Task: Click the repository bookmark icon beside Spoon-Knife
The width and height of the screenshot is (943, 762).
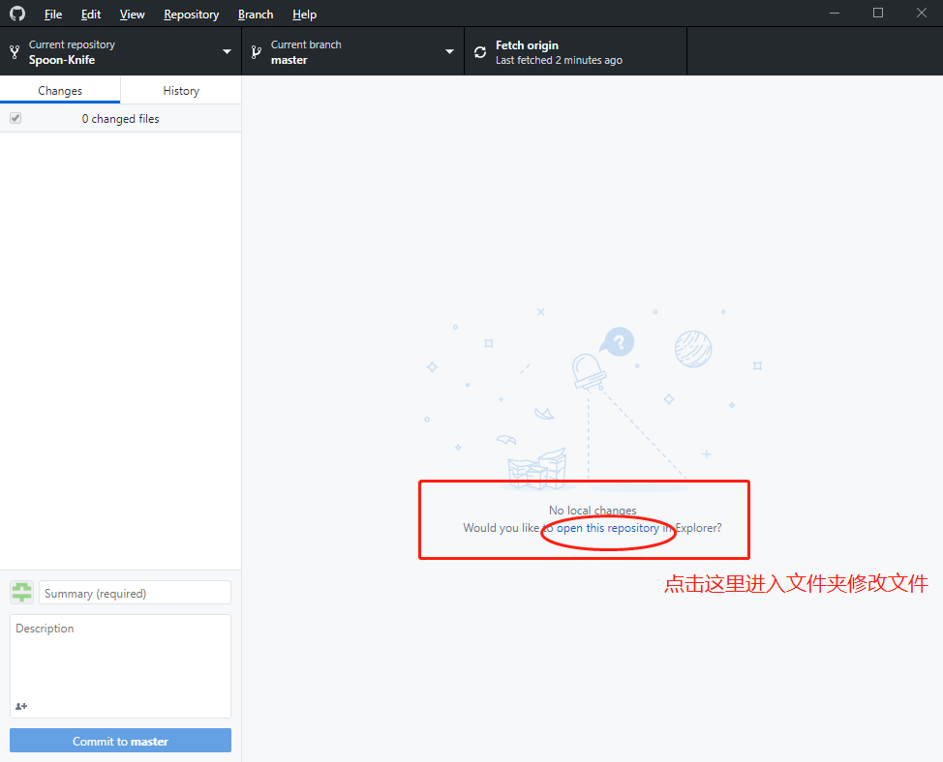Action: [14, 51]
